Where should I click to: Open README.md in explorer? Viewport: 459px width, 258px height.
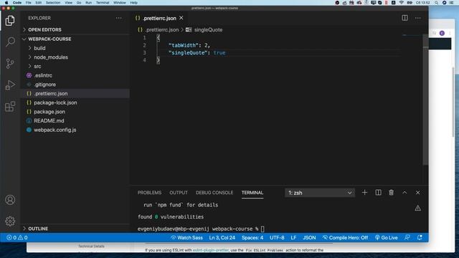pos(49,120)
